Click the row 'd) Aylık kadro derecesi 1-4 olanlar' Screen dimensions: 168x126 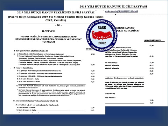tap(28, 79)
